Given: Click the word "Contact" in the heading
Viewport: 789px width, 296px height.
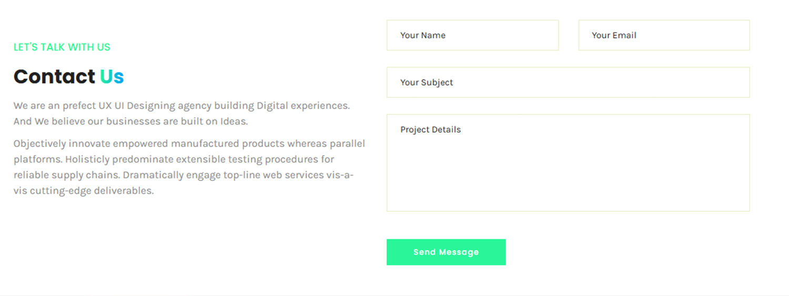Looking at the screenshot, I should tap(55, 77).
